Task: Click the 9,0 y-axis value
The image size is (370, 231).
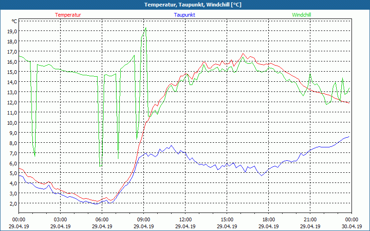Action: 13,133
